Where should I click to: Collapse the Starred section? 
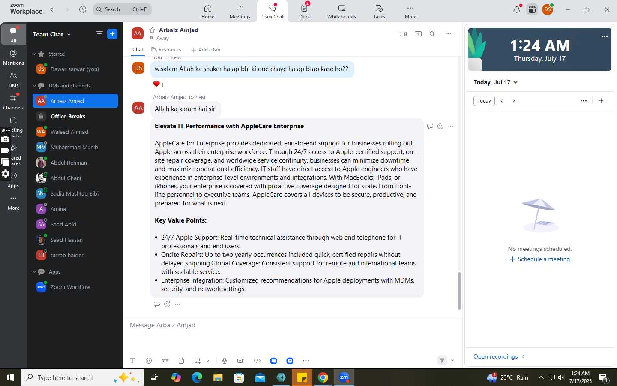34,54
